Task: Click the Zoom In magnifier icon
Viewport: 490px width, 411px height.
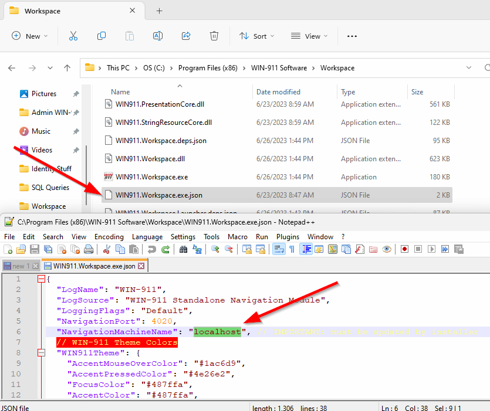Action: click(x=215, y=249)
